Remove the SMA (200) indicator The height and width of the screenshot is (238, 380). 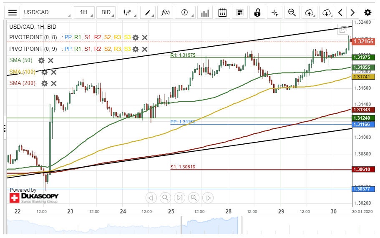coord(54,83)
